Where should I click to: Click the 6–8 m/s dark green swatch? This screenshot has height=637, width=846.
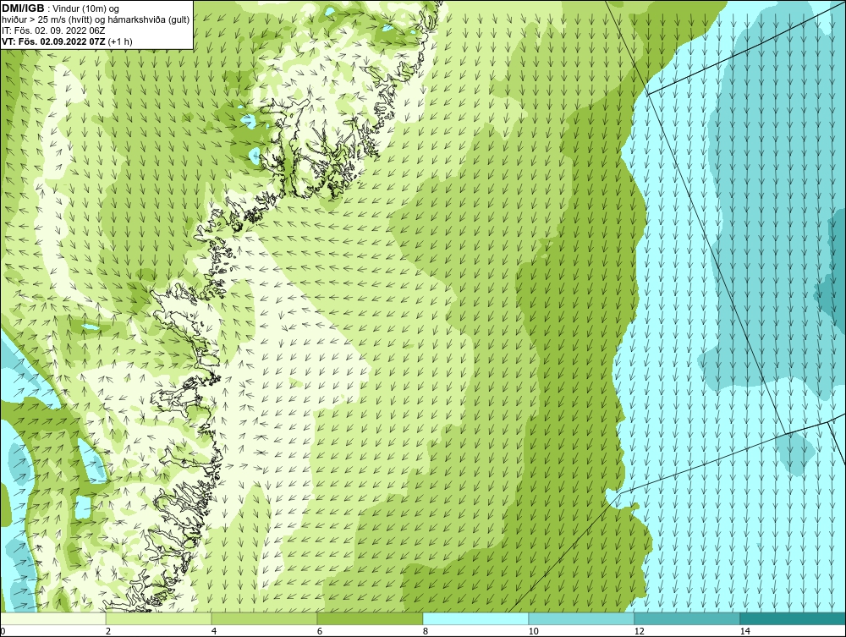(371, 618)
